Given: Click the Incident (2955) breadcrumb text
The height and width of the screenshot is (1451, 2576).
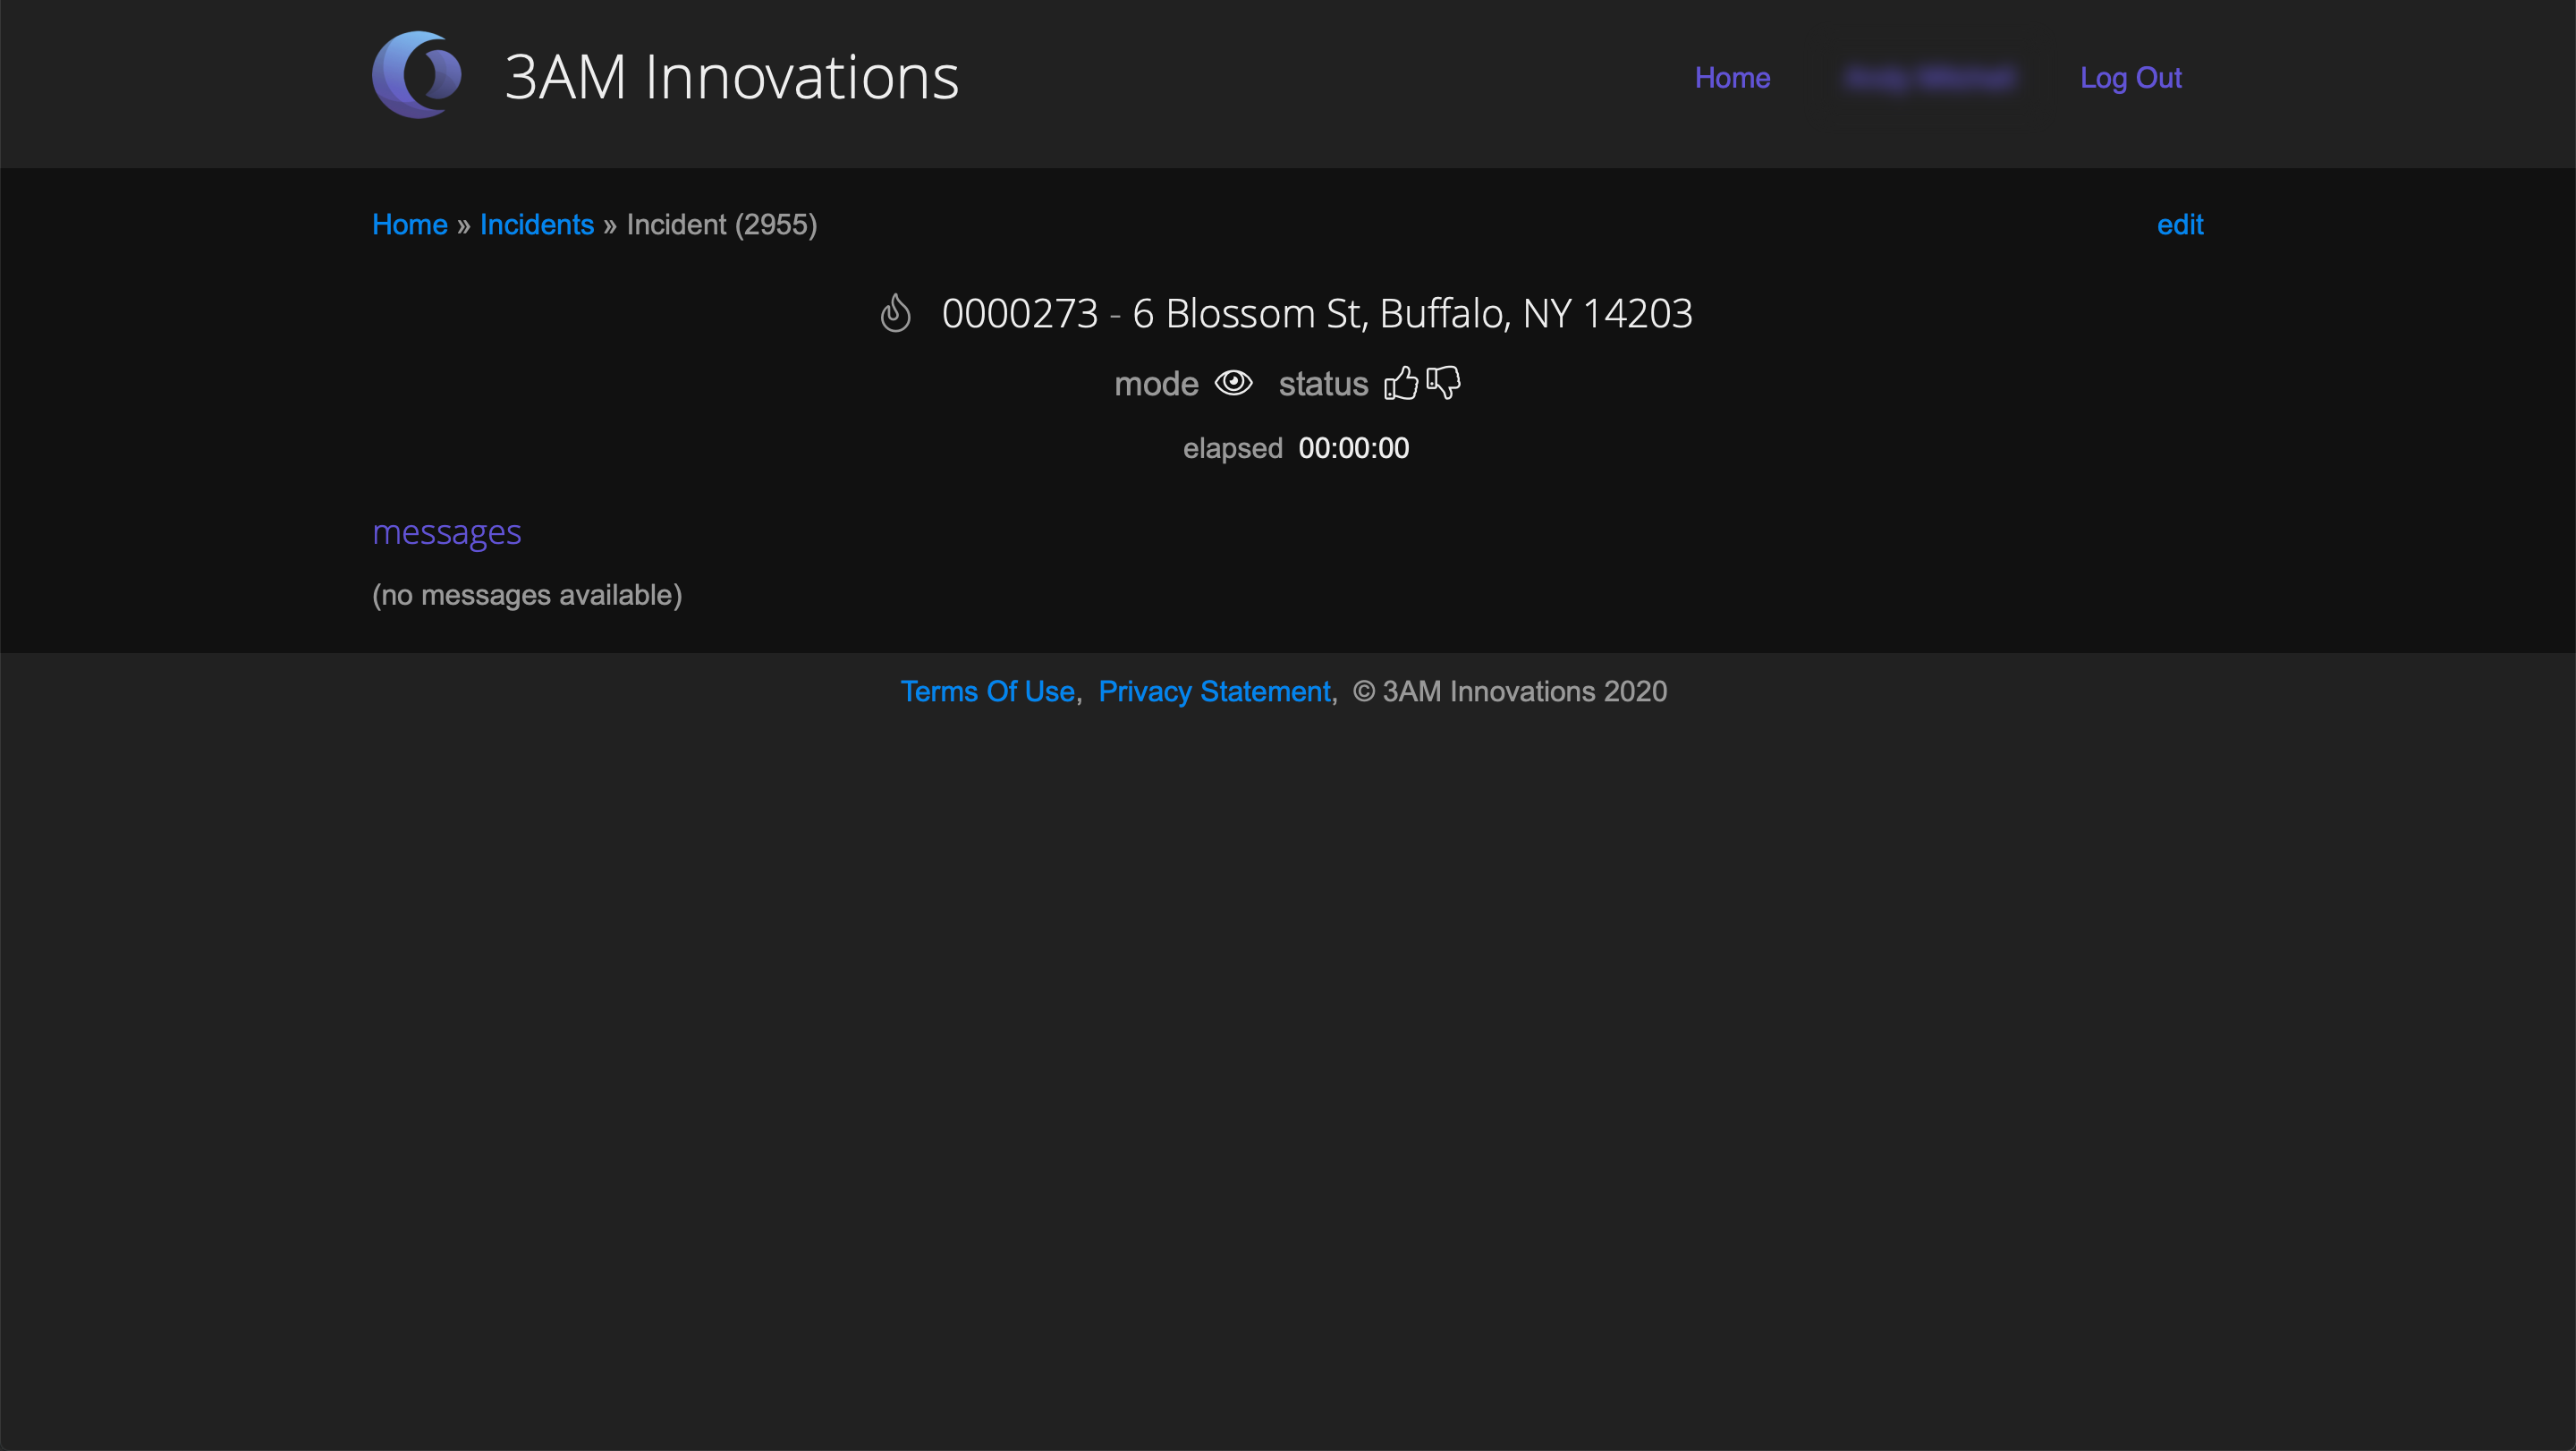Looking at the screenshot, I should pos(721,225).
